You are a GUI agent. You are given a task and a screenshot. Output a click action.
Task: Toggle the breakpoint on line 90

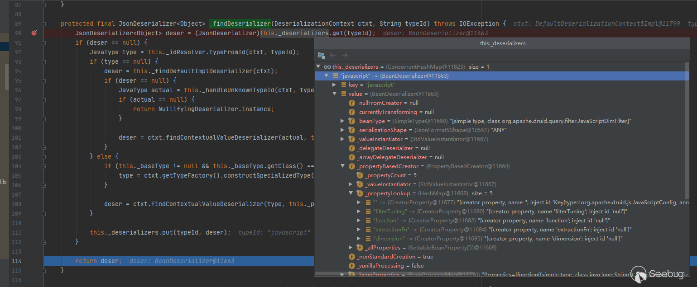[34, 33]
